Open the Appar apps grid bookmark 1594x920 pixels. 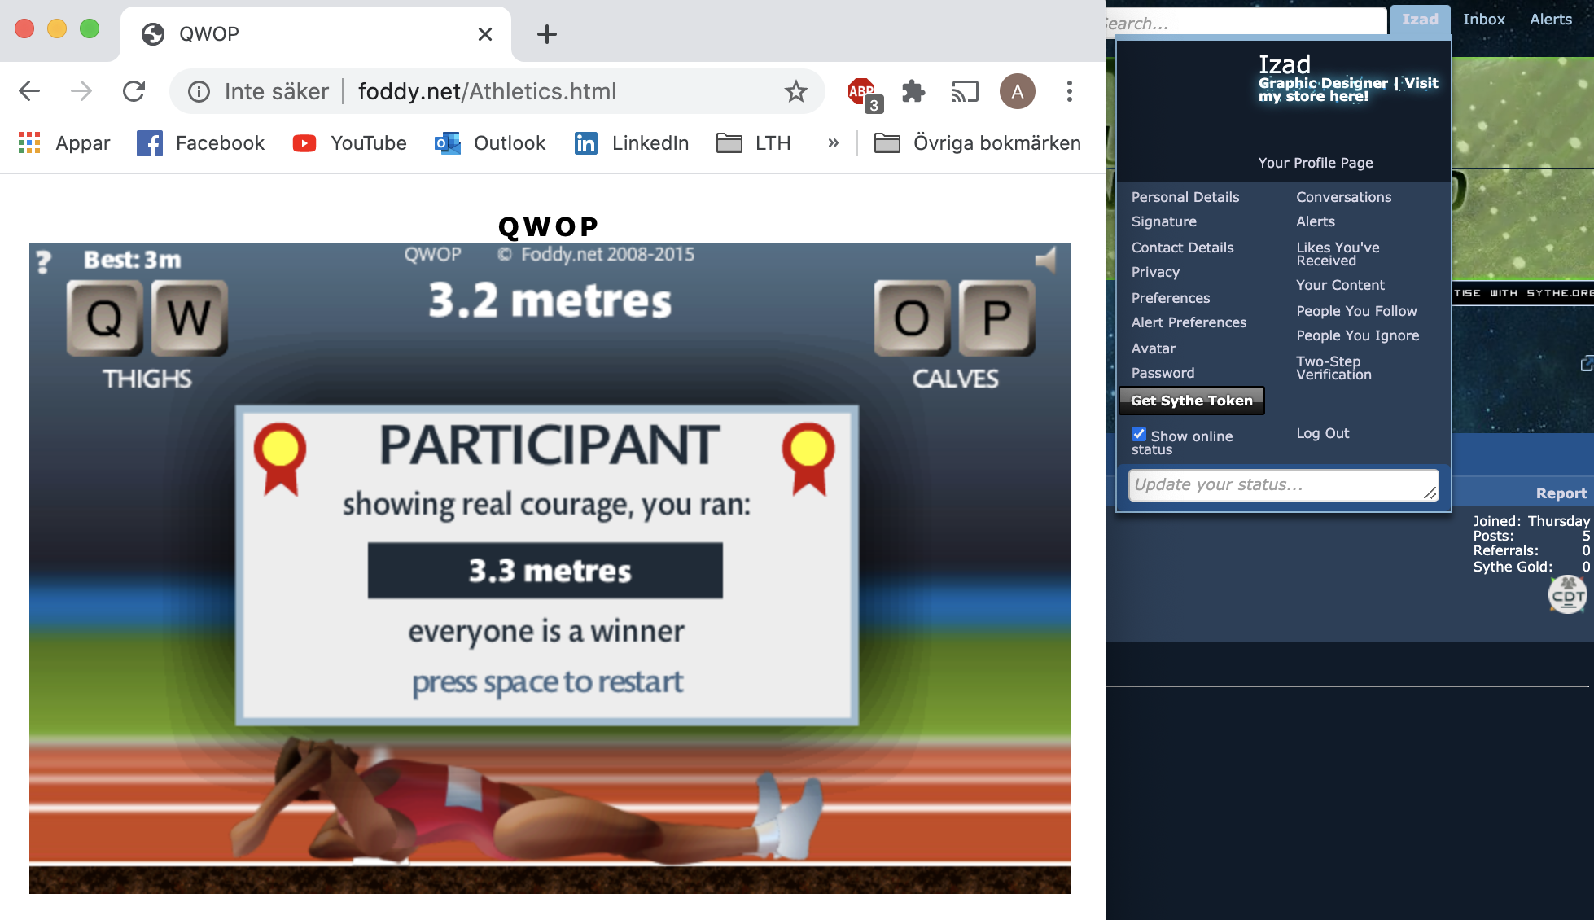(63, 143)
